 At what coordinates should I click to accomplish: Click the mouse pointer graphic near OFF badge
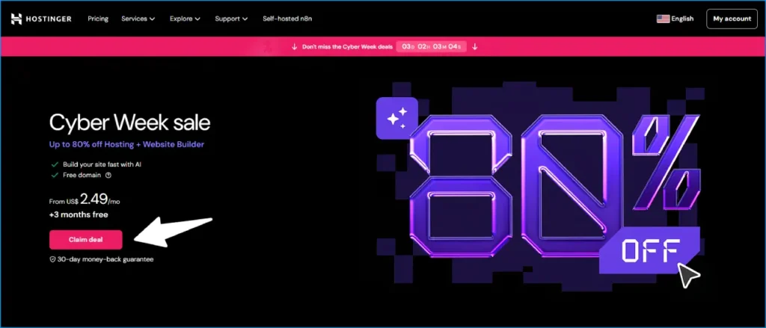click(x=688, y=275)
